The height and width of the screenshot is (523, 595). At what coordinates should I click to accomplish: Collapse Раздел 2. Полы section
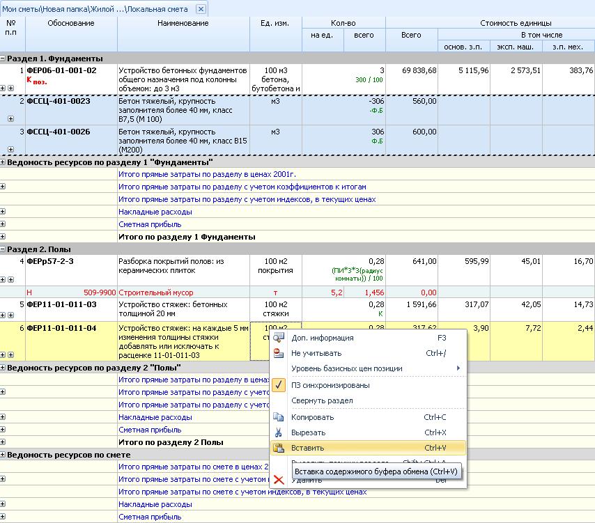tap(3, 249)
